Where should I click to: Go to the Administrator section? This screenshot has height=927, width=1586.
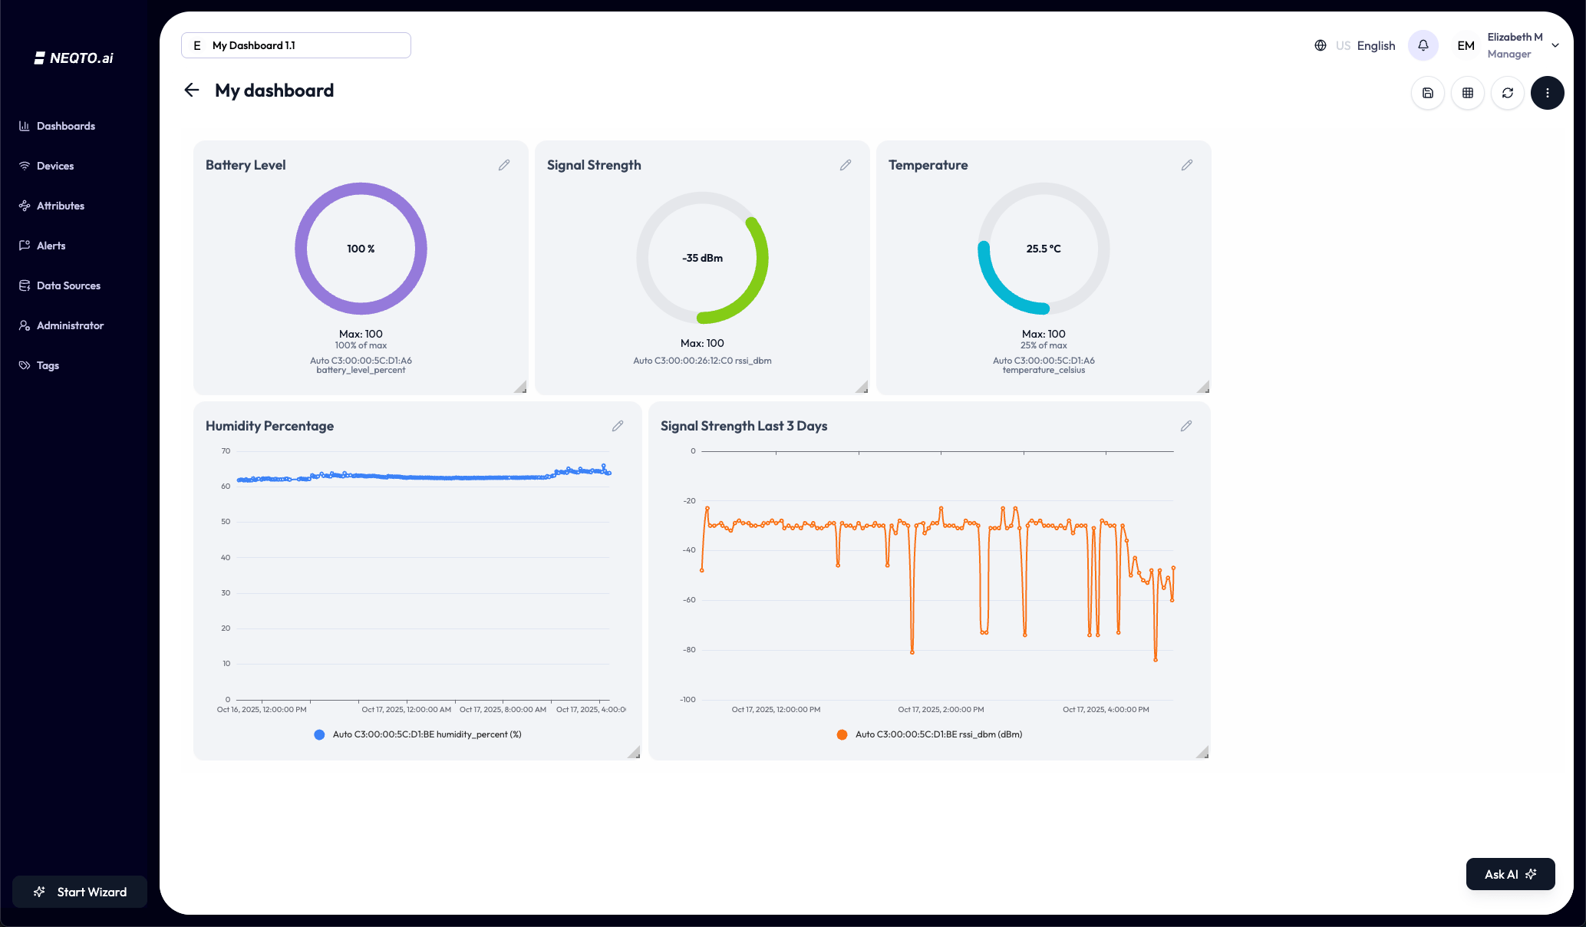click(x=70, y=325)
